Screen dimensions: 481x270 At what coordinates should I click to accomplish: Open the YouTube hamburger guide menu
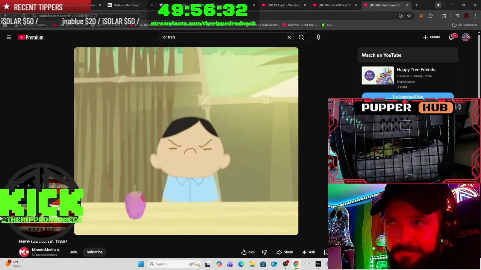pos(9,37)
